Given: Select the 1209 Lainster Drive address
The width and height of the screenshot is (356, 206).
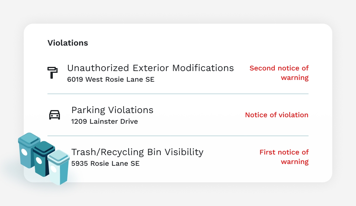Looking at the screenshot, I should [104, 122].
